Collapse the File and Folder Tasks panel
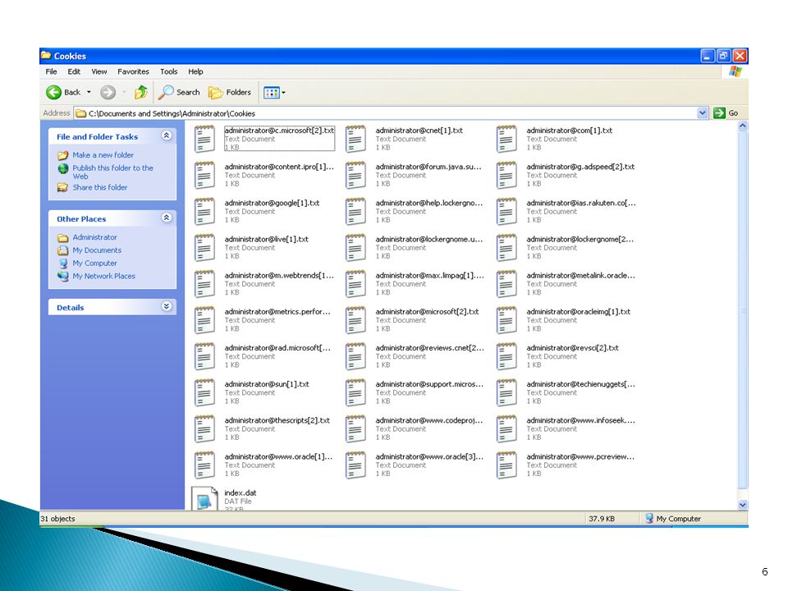Screen dimensions: 788x591 (167, 135)
